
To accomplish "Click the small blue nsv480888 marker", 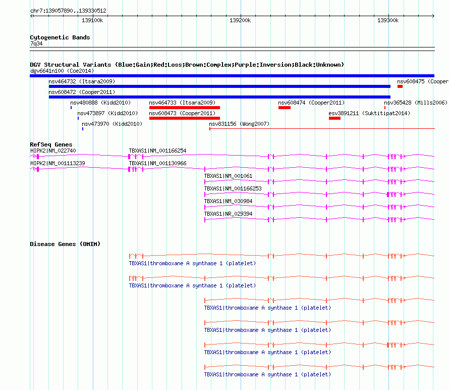I will (71, 108).
